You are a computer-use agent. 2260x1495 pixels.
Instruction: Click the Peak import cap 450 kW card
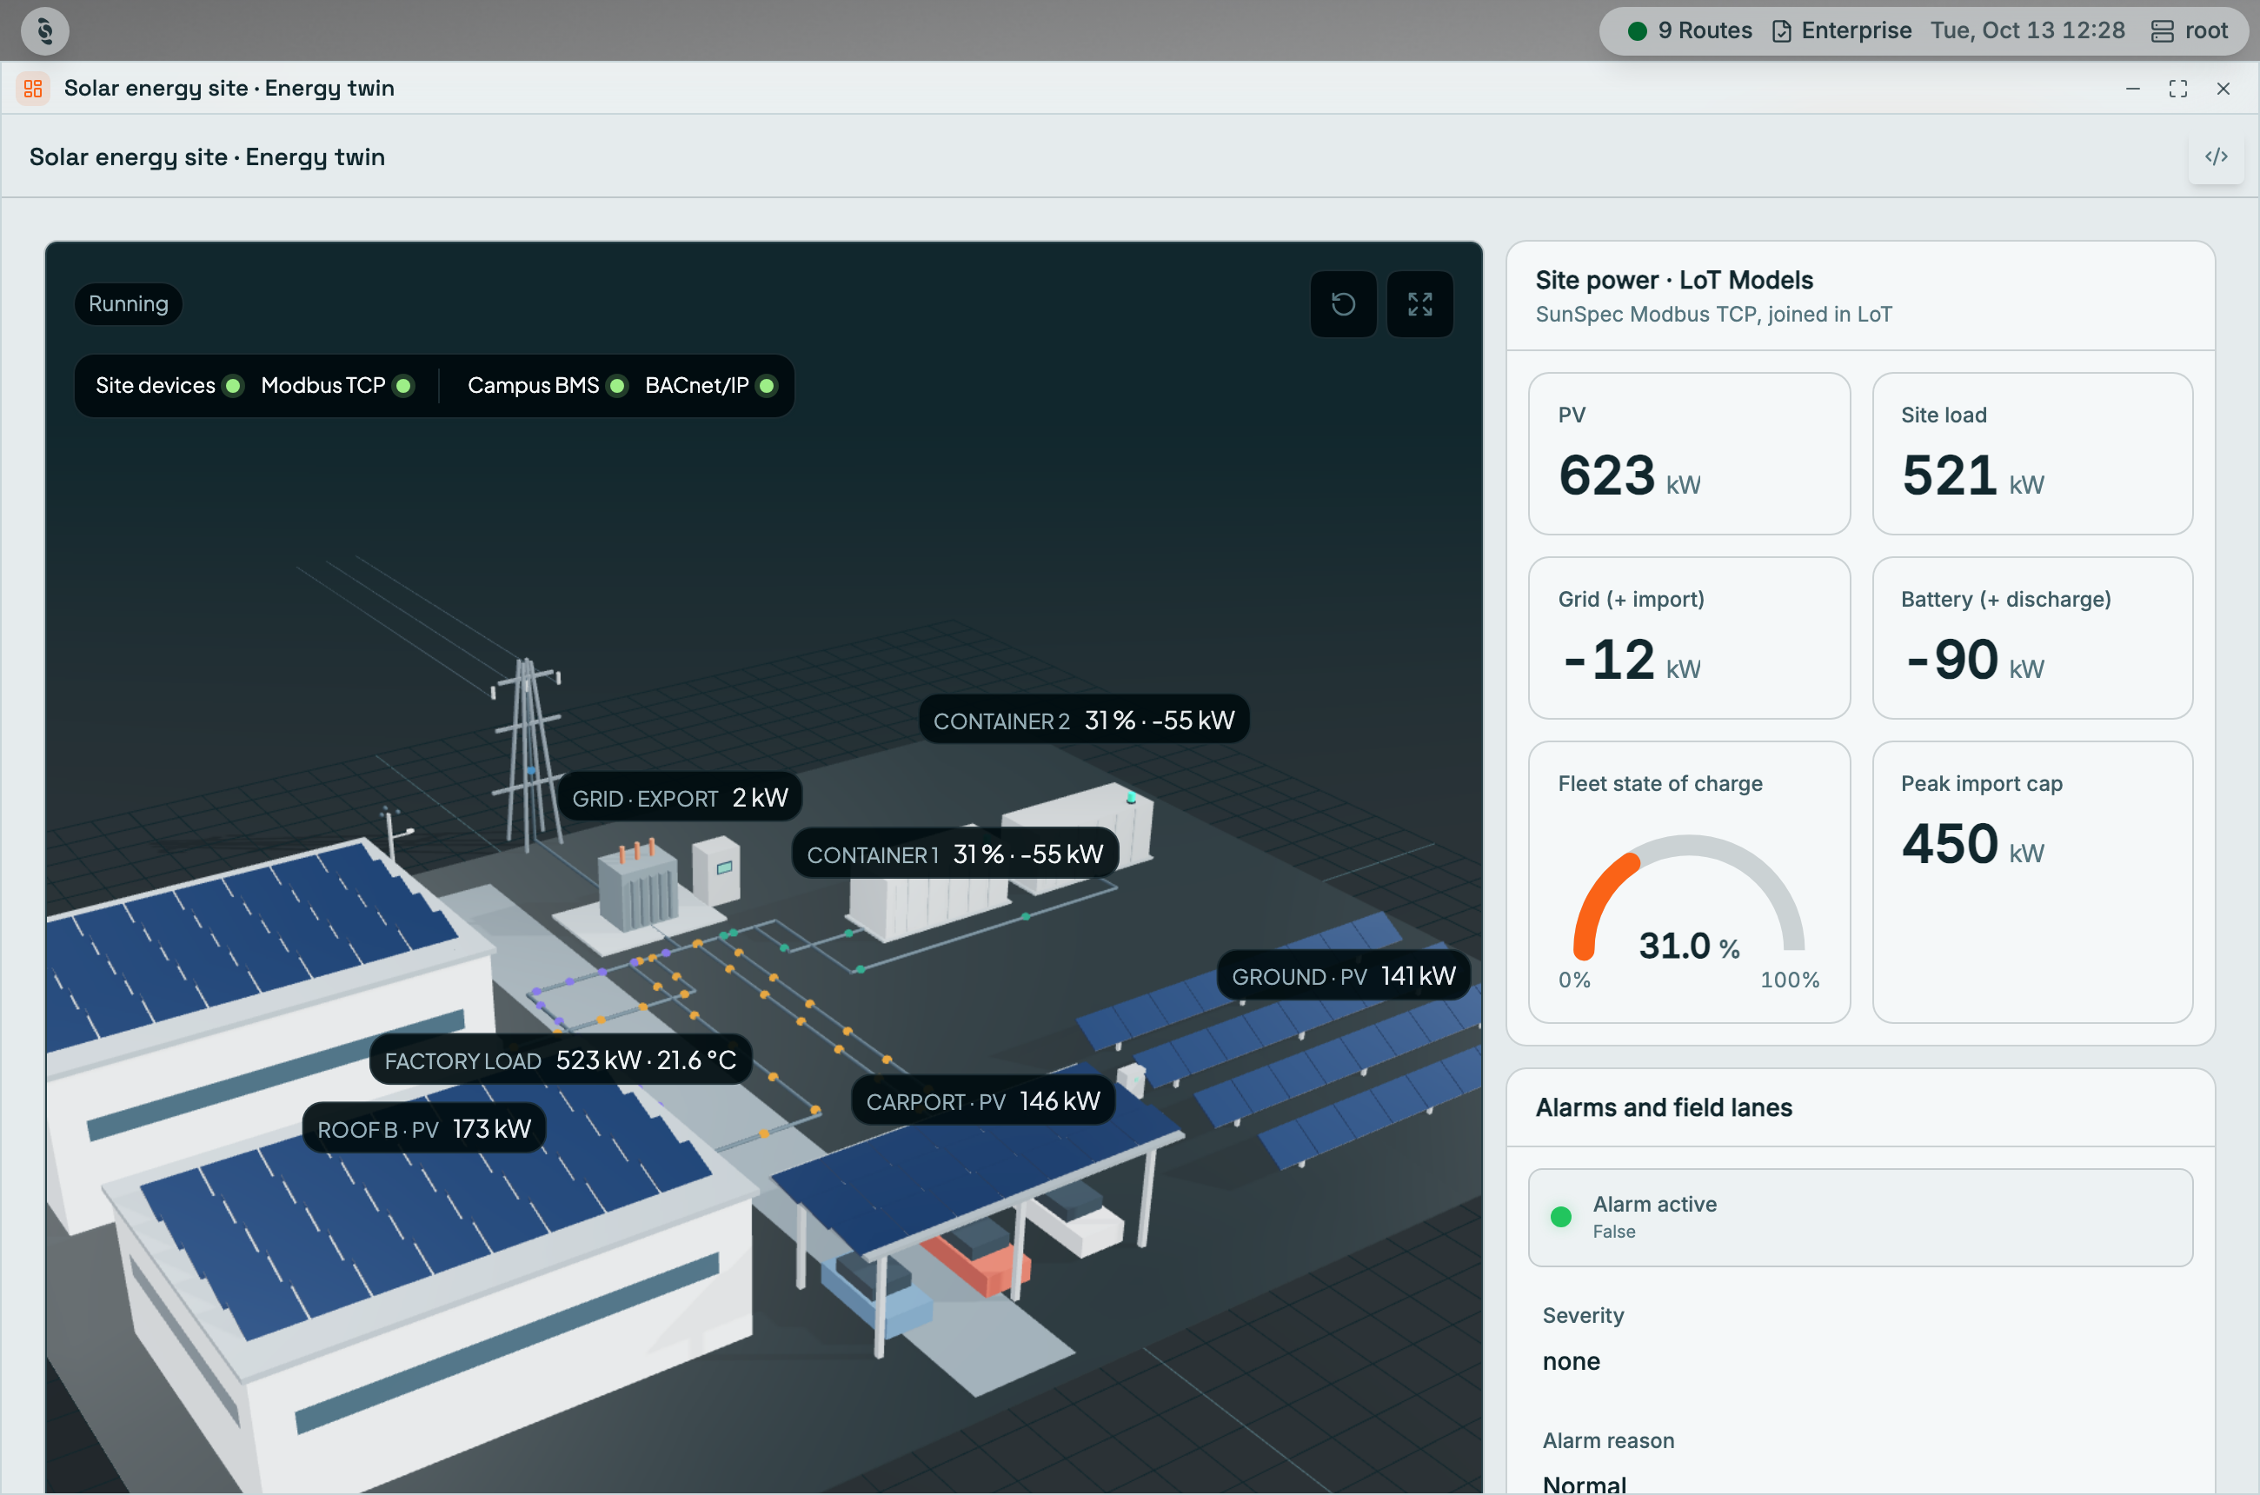(2032, 882)
